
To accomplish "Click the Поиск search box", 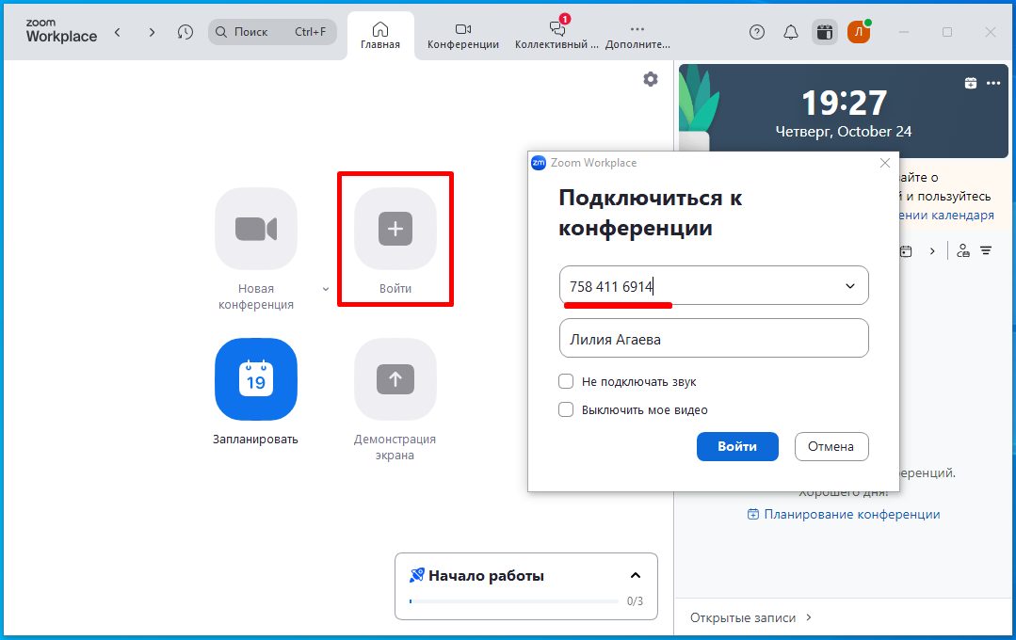I will click(x=272, y=32).
